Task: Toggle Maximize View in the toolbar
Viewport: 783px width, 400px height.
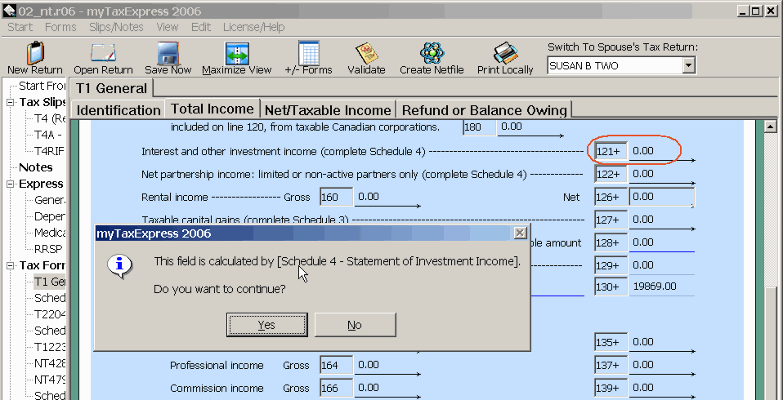Action: (236, 54)
